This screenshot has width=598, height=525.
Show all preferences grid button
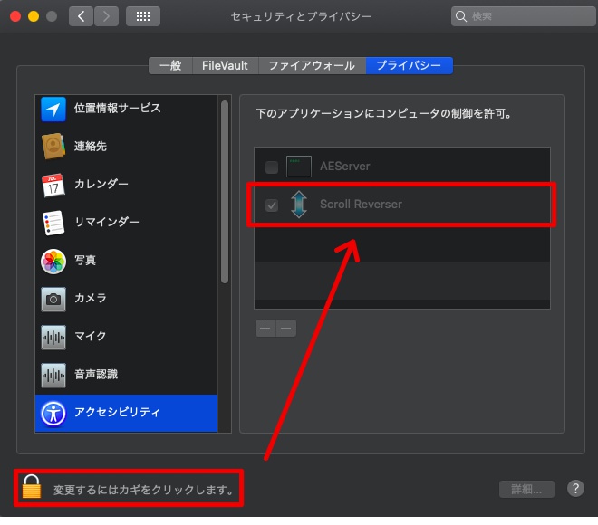click(x=143, y=16)
